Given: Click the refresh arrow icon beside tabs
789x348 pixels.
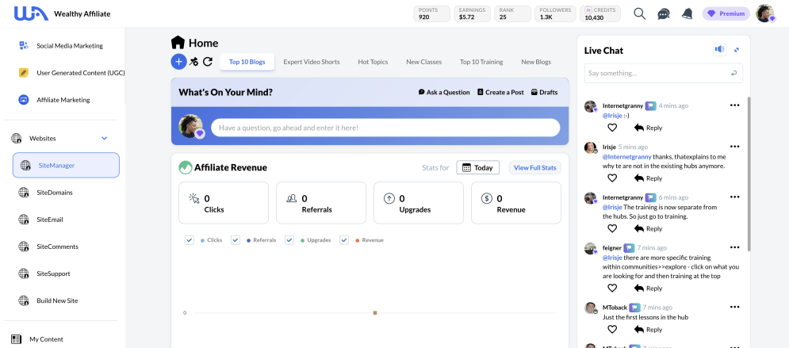Looking at the screenshot, I should point(208,62).
